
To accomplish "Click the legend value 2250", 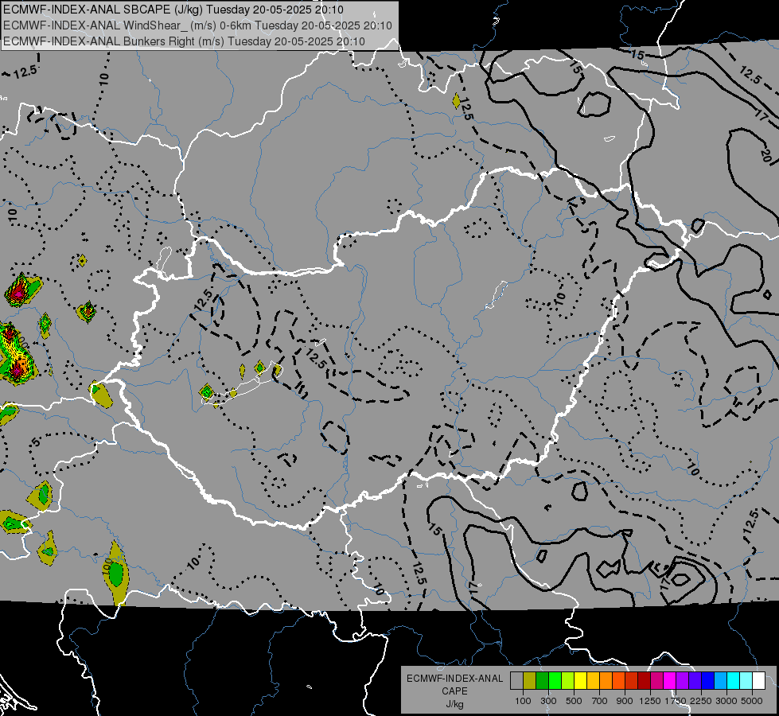I will [701, 701].
